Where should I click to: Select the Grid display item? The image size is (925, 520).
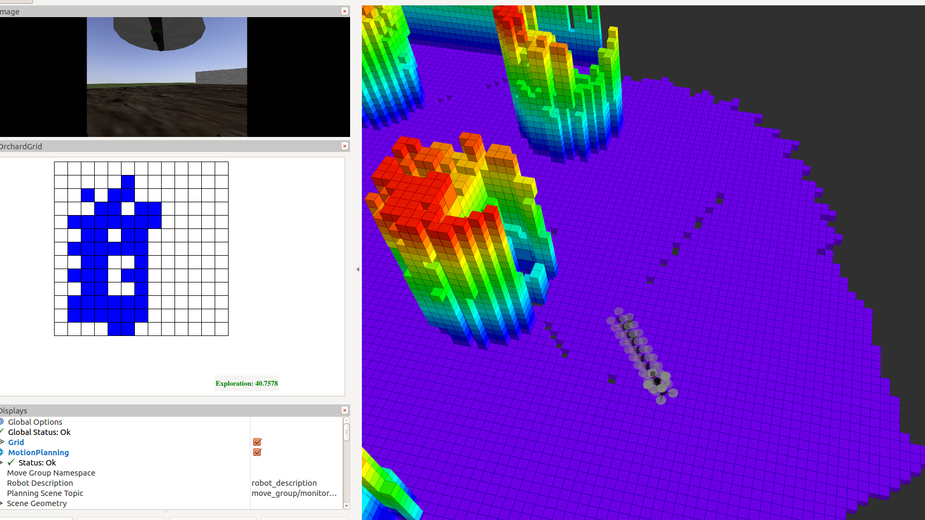16,442
